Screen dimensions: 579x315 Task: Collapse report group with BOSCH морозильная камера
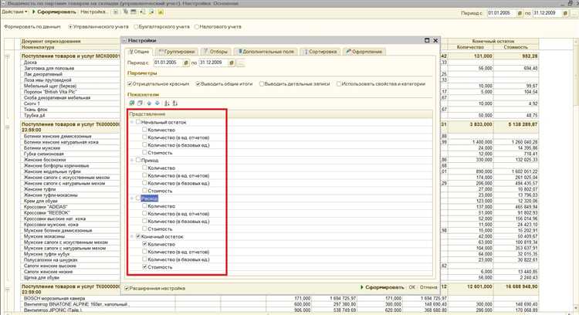click(8, 290)
